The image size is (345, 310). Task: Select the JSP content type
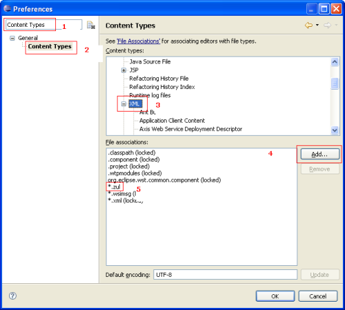tap(134, 70)
